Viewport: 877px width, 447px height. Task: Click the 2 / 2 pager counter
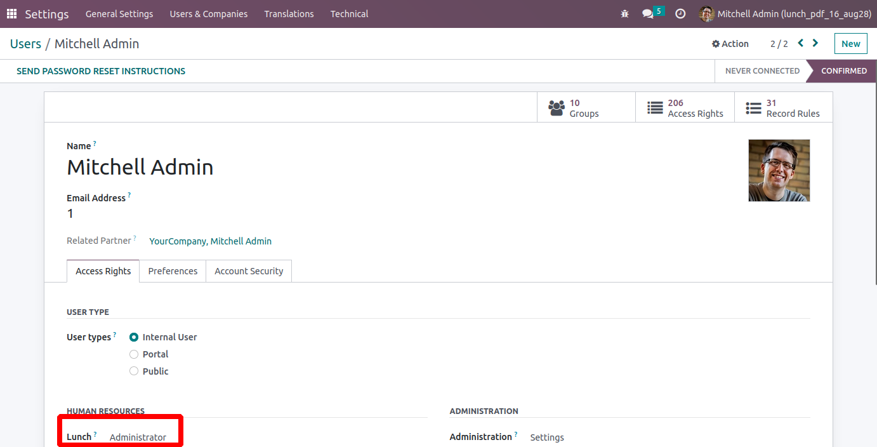click(779, 44)
